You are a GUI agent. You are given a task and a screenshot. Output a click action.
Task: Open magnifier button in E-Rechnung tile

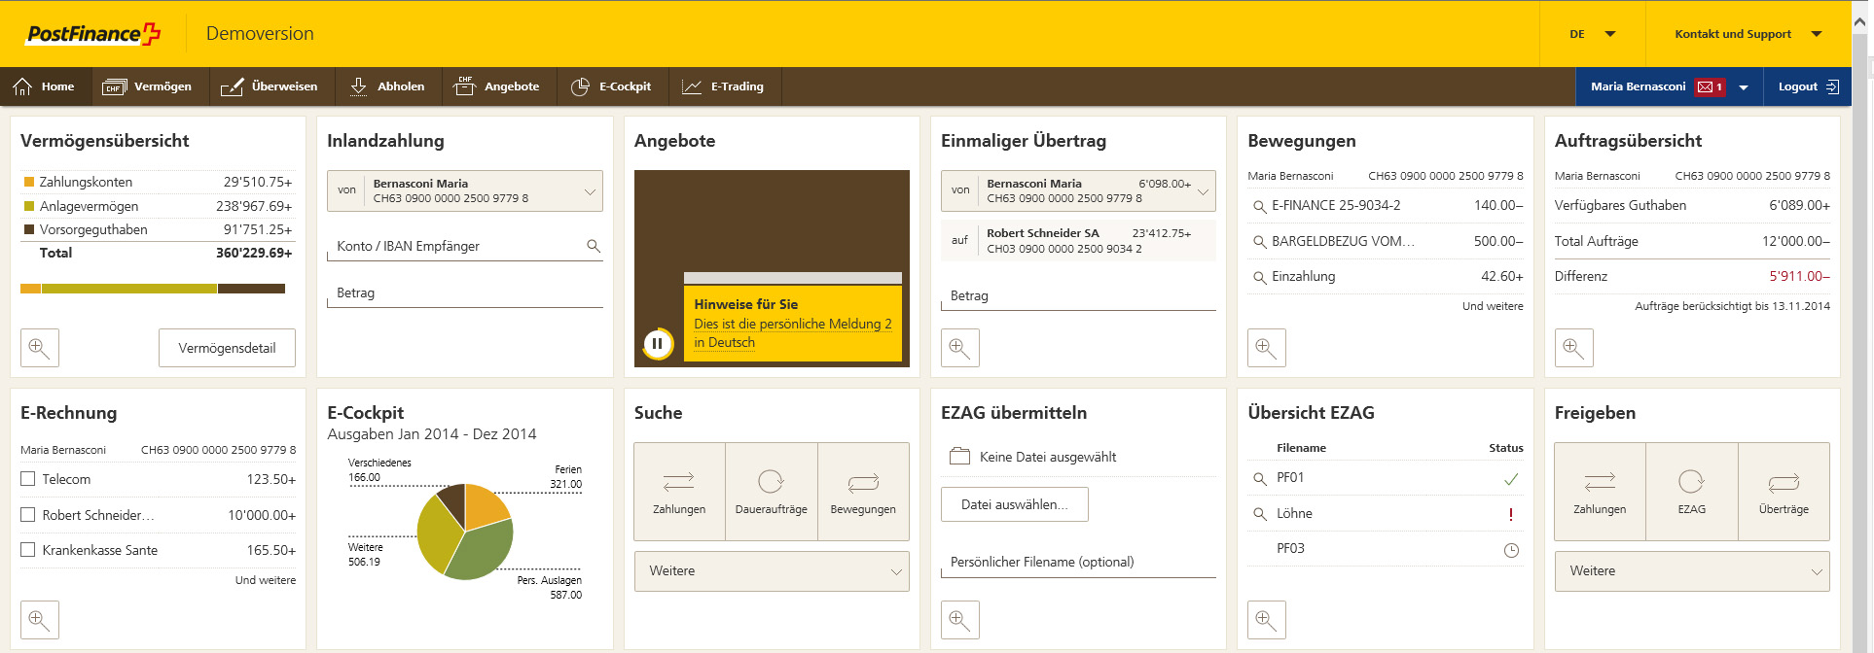click(x=40, y=620)
